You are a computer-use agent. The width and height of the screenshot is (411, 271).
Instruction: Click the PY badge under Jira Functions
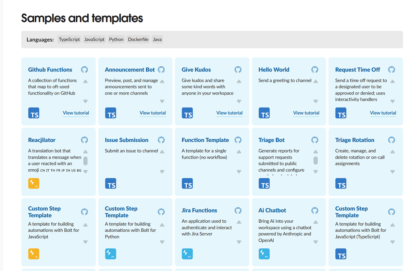click(187, 254)
